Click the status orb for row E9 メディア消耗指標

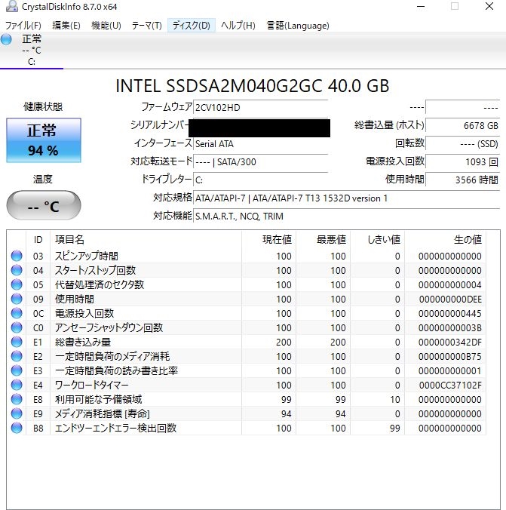coord(17,413)
